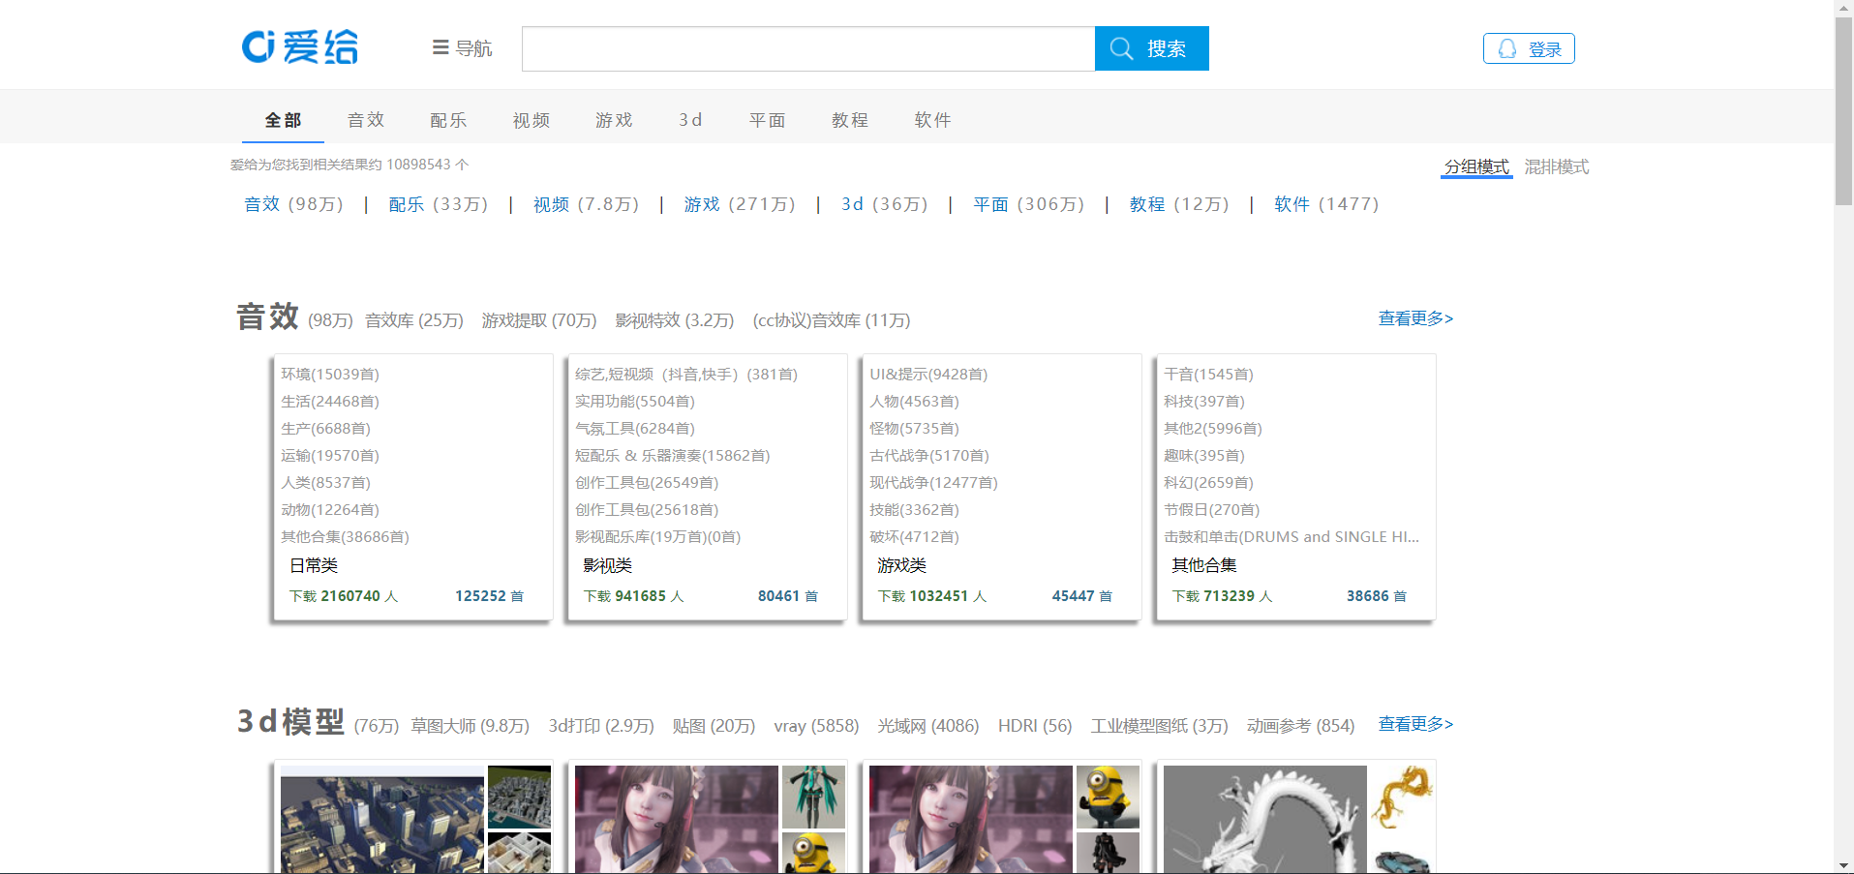This screenshot has height=874, width=1854.
Task: Click inside the search input field
Action: click(x=808, y=48)
